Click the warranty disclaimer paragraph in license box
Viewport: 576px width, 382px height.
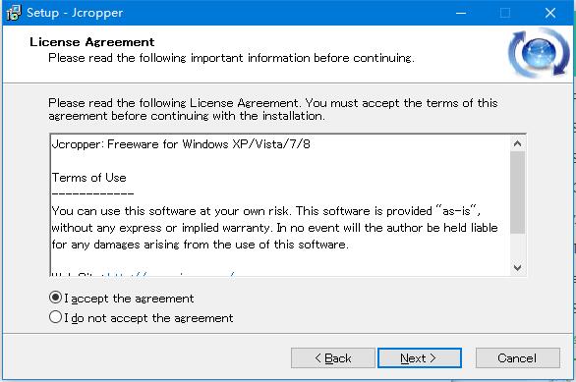274,228
